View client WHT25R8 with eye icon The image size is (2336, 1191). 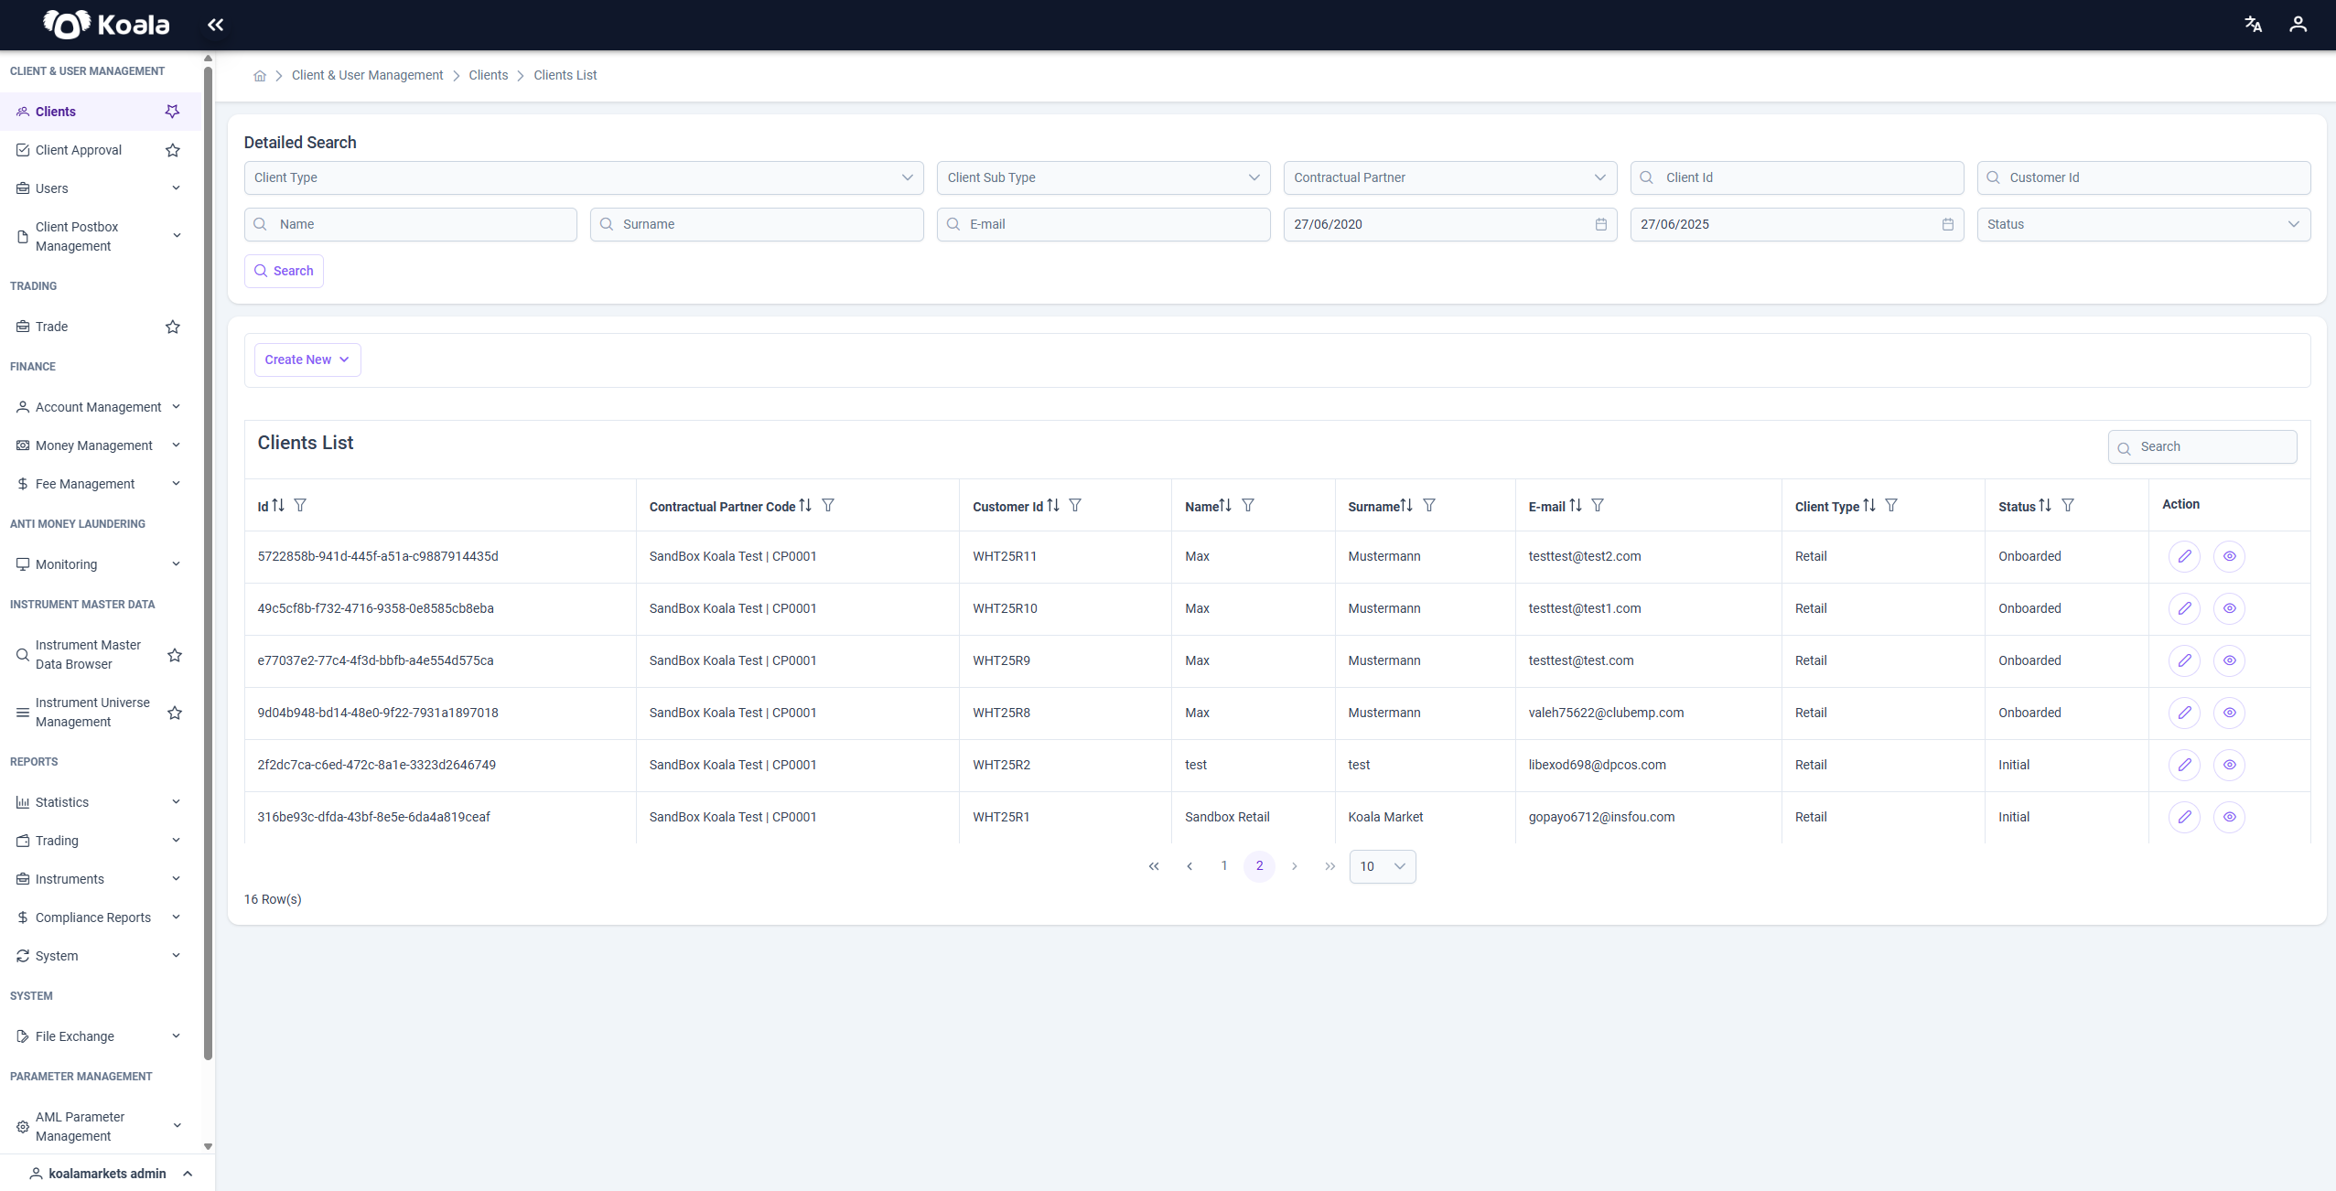click(2229, 713)
